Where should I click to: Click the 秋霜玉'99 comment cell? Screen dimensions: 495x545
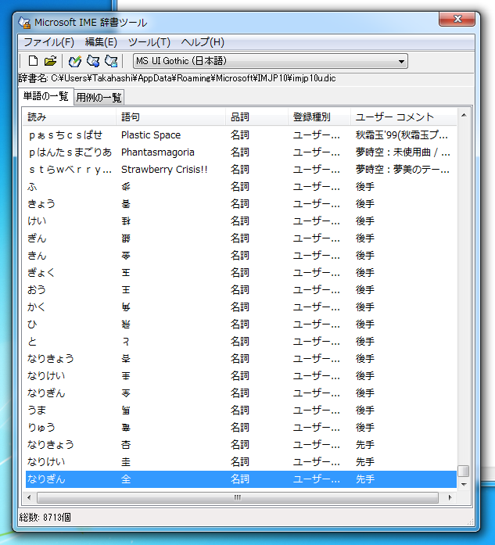(x=401, y=134)
